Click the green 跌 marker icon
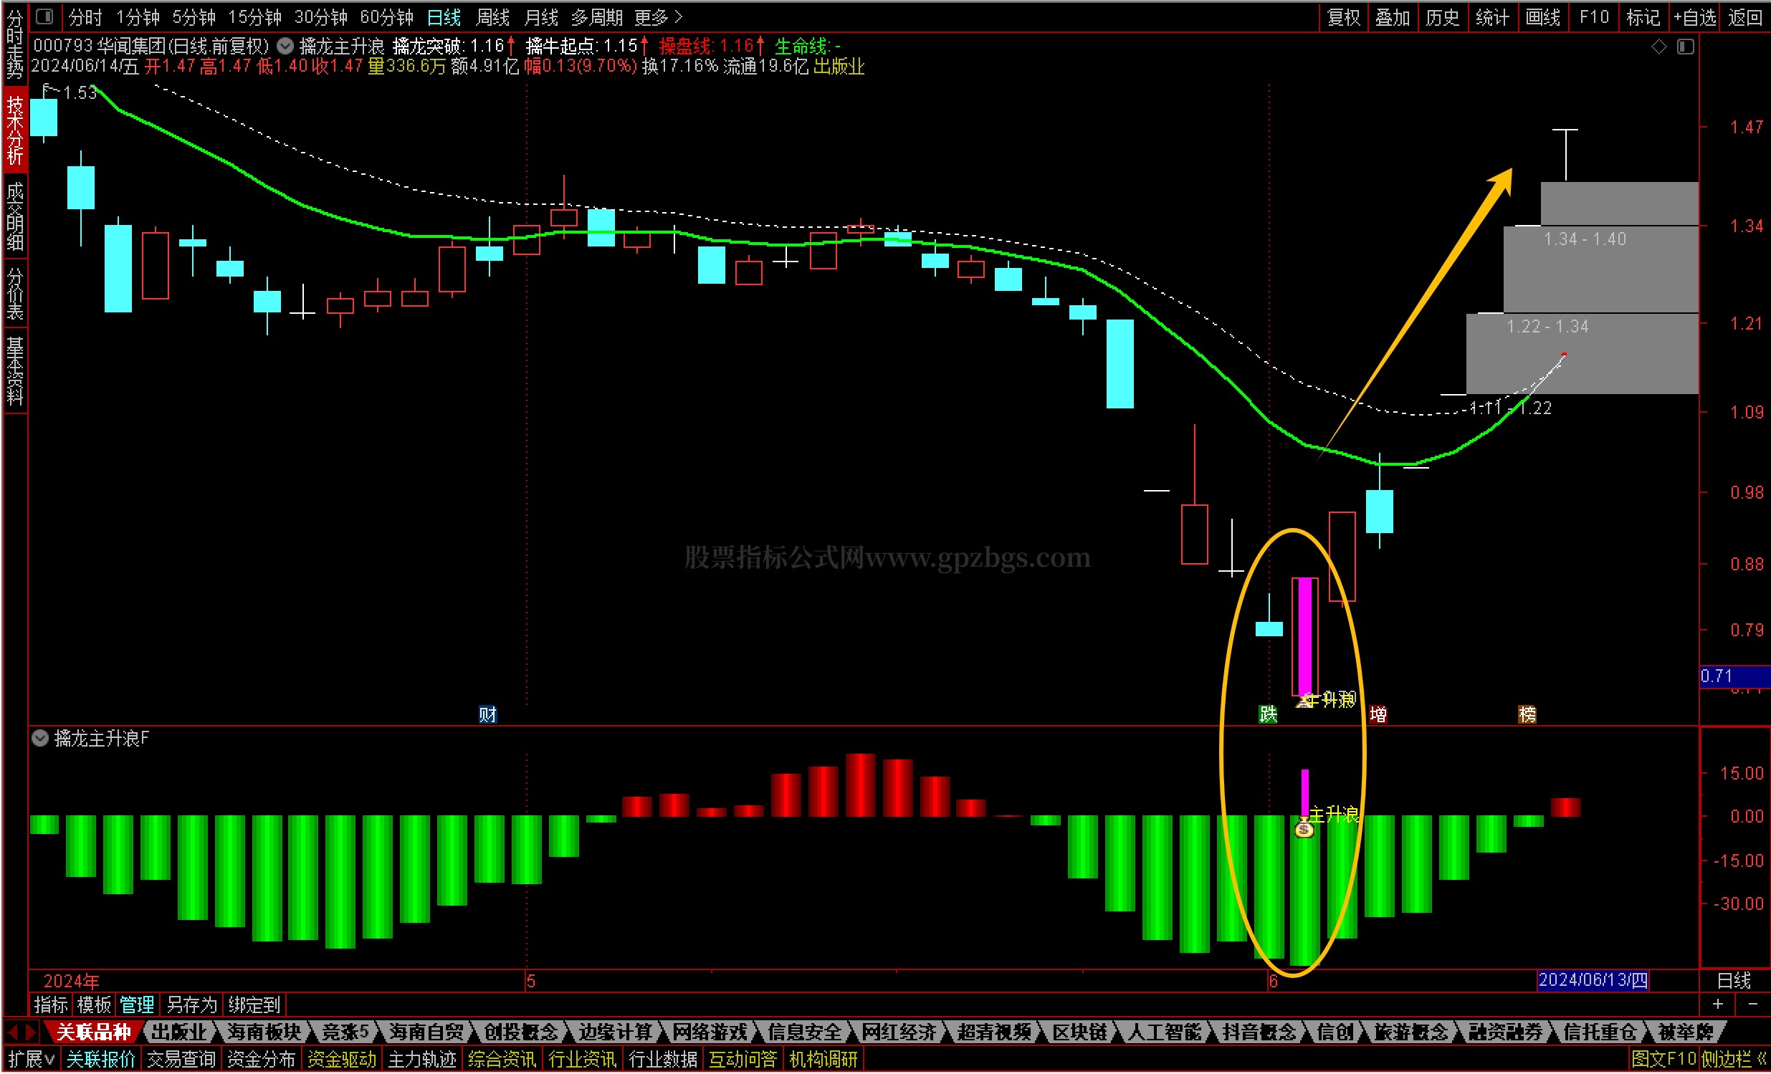The image size is (1771, 1074). point(1268,714)
